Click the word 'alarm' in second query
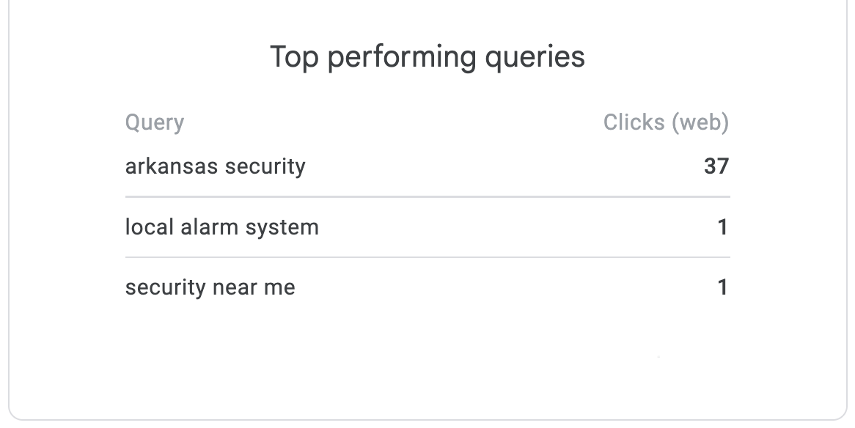This screenshot has width=855, height=428. (202, 227)
